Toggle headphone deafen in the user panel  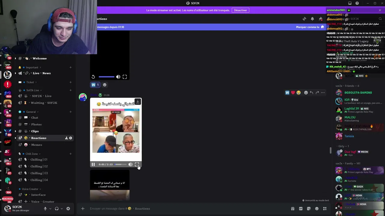pos(57,208)
